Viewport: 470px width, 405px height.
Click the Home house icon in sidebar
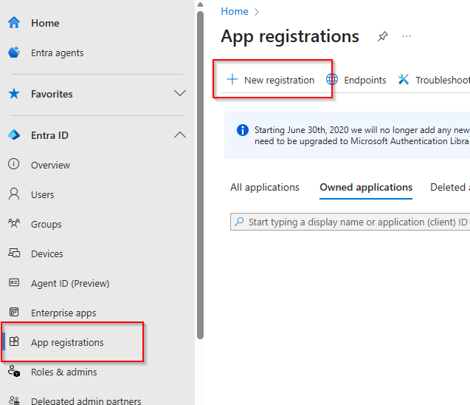click(x=14, y=23)
